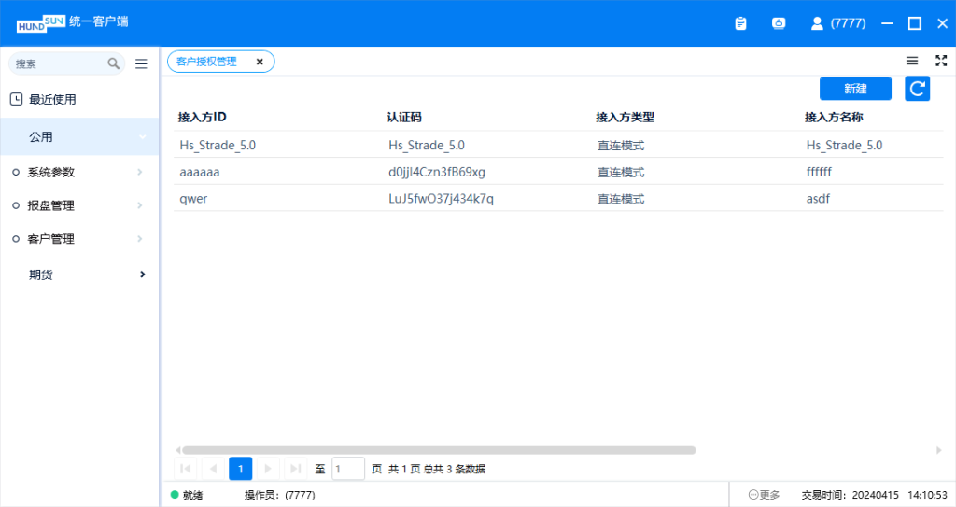Expand the 报盘管理 menu item
Screen dimensions: 956x507
pos(79,205)
